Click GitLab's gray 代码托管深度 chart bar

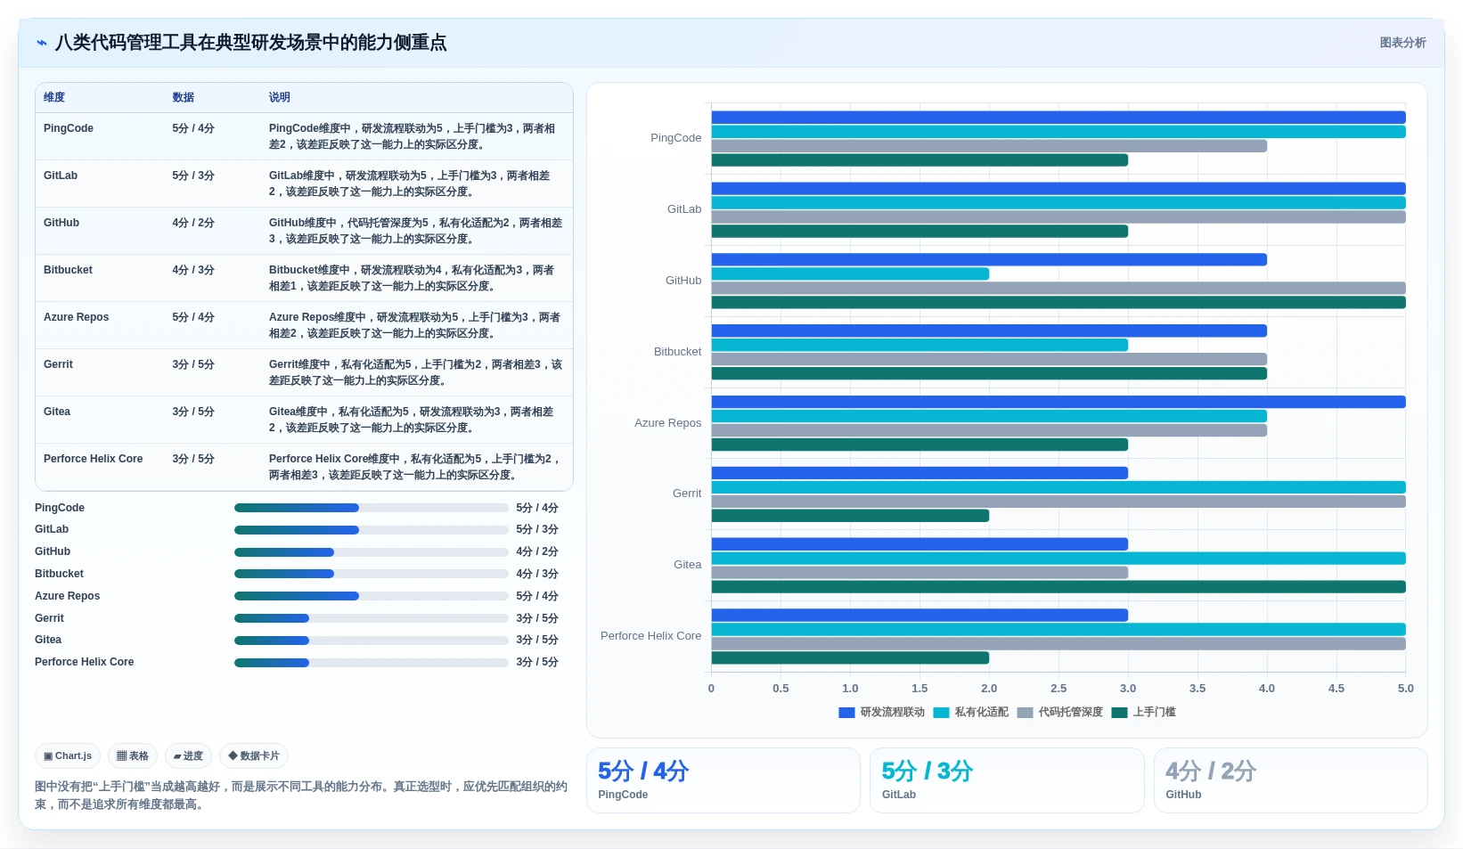pyautogui.click(x=1058, y=217)
